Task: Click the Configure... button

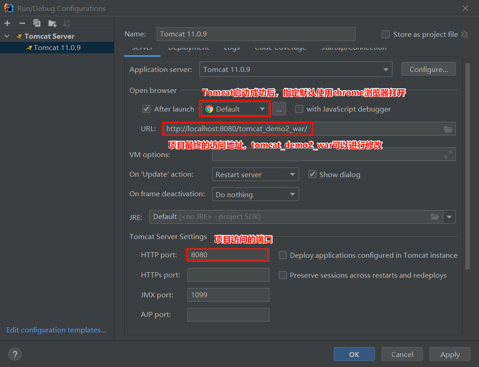Action: click(428, 69)
